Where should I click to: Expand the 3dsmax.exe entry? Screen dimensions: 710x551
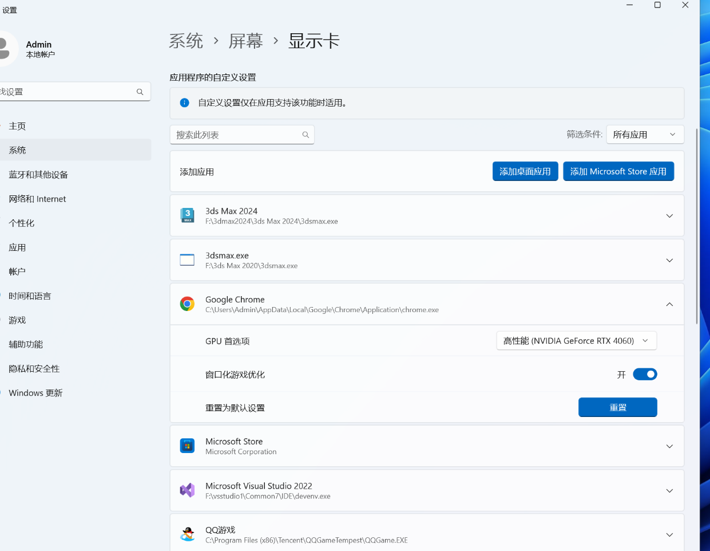click(x=669, y=260)
